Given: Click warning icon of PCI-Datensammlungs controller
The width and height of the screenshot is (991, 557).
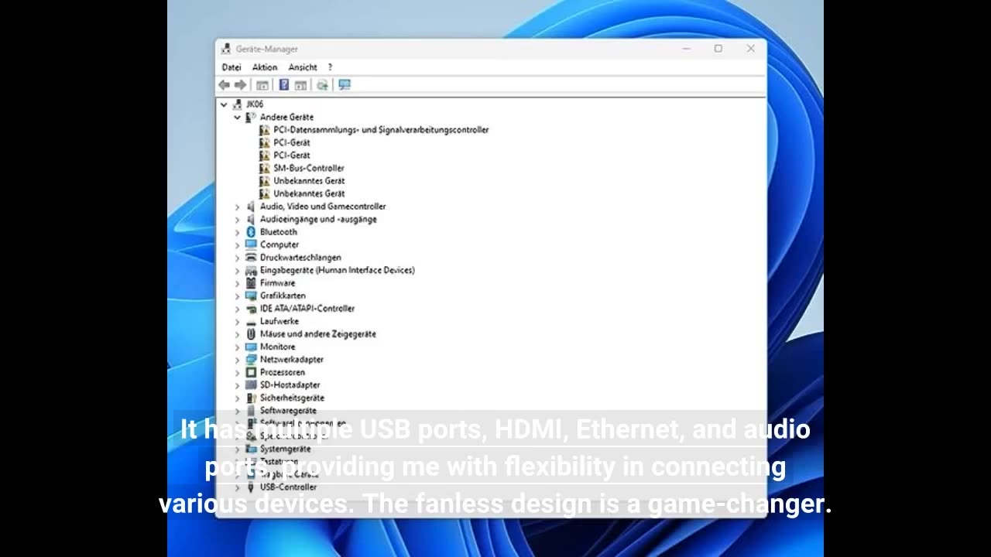Looking at the screenshot, I should 265,130.
